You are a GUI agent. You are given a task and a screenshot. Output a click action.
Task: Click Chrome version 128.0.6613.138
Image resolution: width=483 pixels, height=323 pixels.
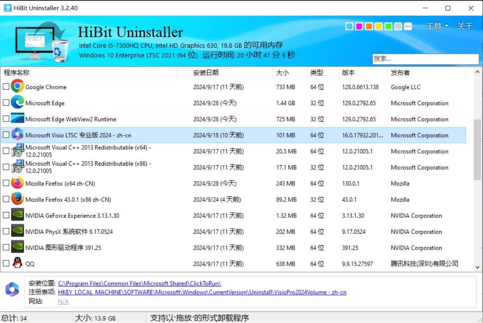tap(360, 87)
